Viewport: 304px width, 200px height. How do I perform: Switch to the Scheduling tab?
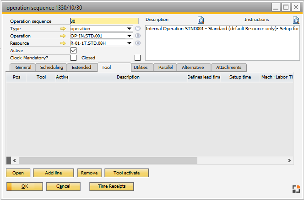point(51,68)
